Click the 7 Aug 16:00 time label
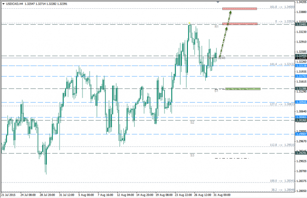The image size is (307, 198). point(105,195)
